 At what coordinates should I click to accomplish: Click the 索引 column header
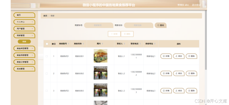tap(54, 44)
